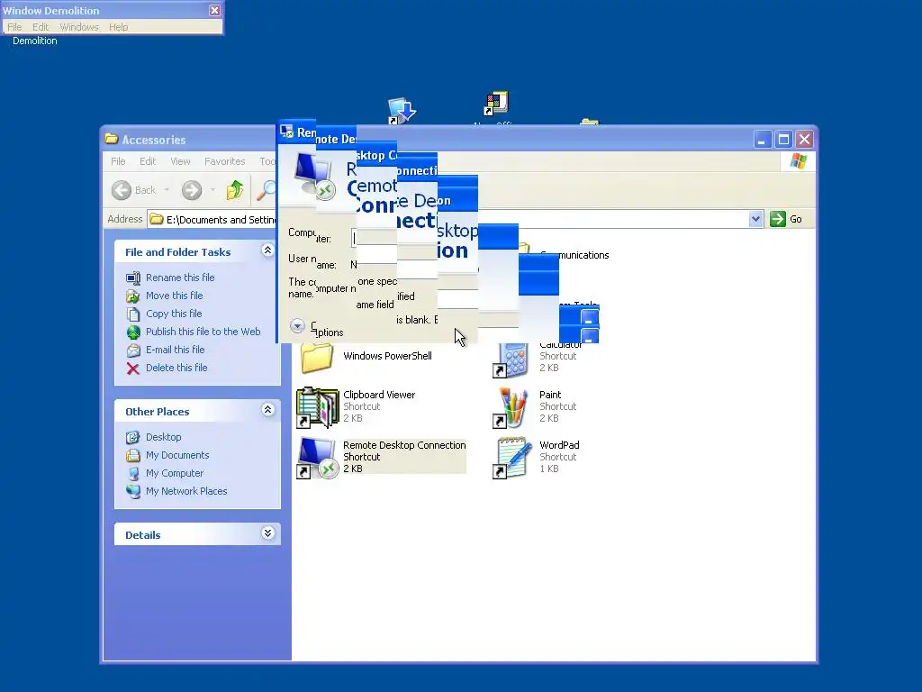Click Copy this file link
The height and width of the screenshot is (692, 922).
(x=174, y=314)
